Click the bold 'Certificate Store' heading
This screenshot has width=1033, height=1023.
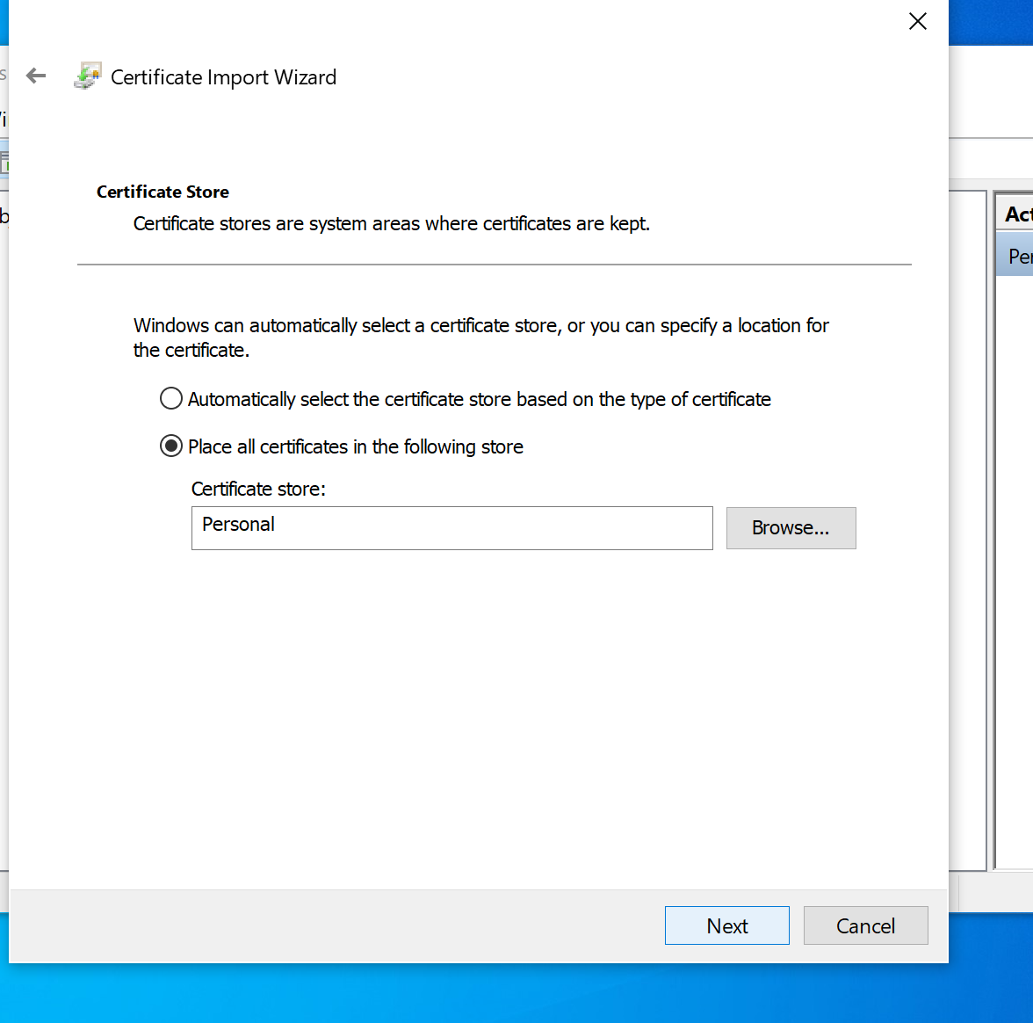[163, 192]
